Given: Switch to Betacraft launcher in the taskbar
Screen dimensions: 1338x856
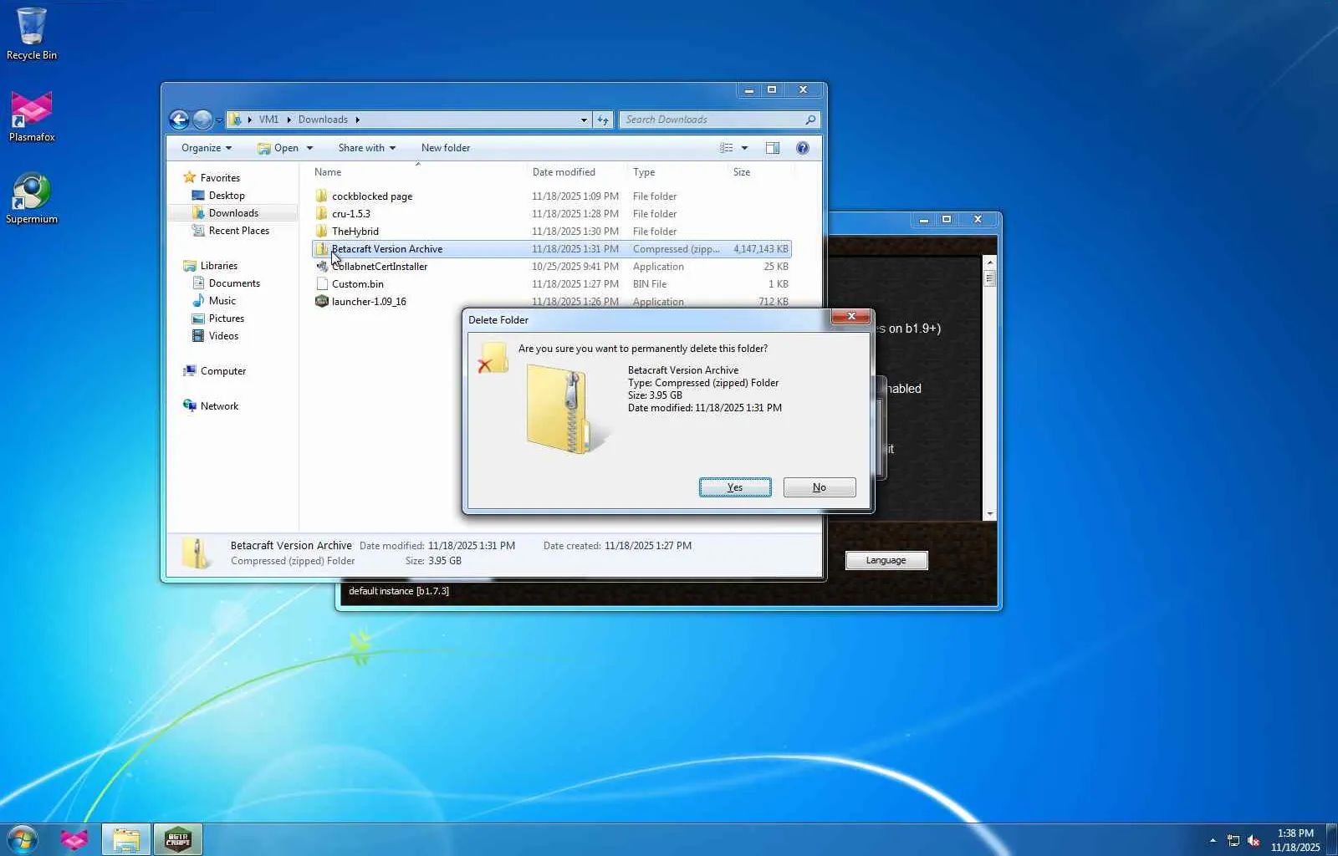Looking at the screenshot, I should point(178,839).
